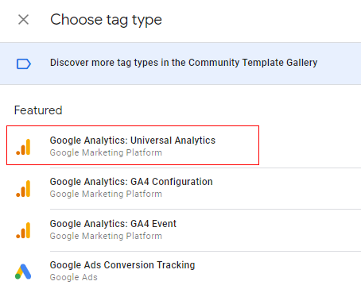This screenshot has height=289, width=361.
Task: Click the Universal Analytics bar chart icon
Action: pyautogui.click(x=23, y=147)
